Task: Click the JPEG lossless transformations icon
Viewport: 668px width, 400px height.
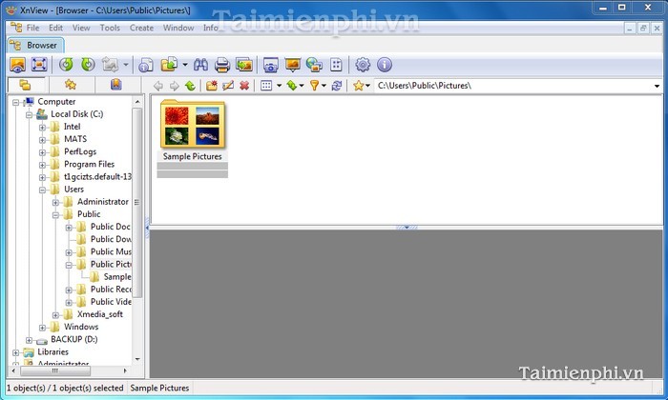Action: [x=110, y=65]
